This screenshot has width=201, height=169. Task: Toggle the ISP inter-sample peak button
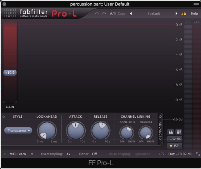(x=175, y=146)
